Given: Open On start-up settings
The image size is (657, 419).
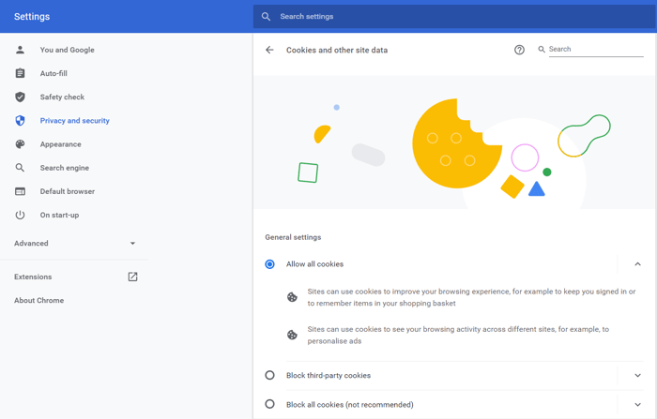Looking at the screenshot, I should pos(59,216).
